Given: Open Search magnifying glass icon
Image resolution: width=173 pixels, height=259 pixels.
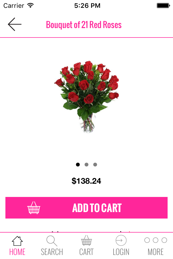Looking at the screenshot, I should 52,241.
